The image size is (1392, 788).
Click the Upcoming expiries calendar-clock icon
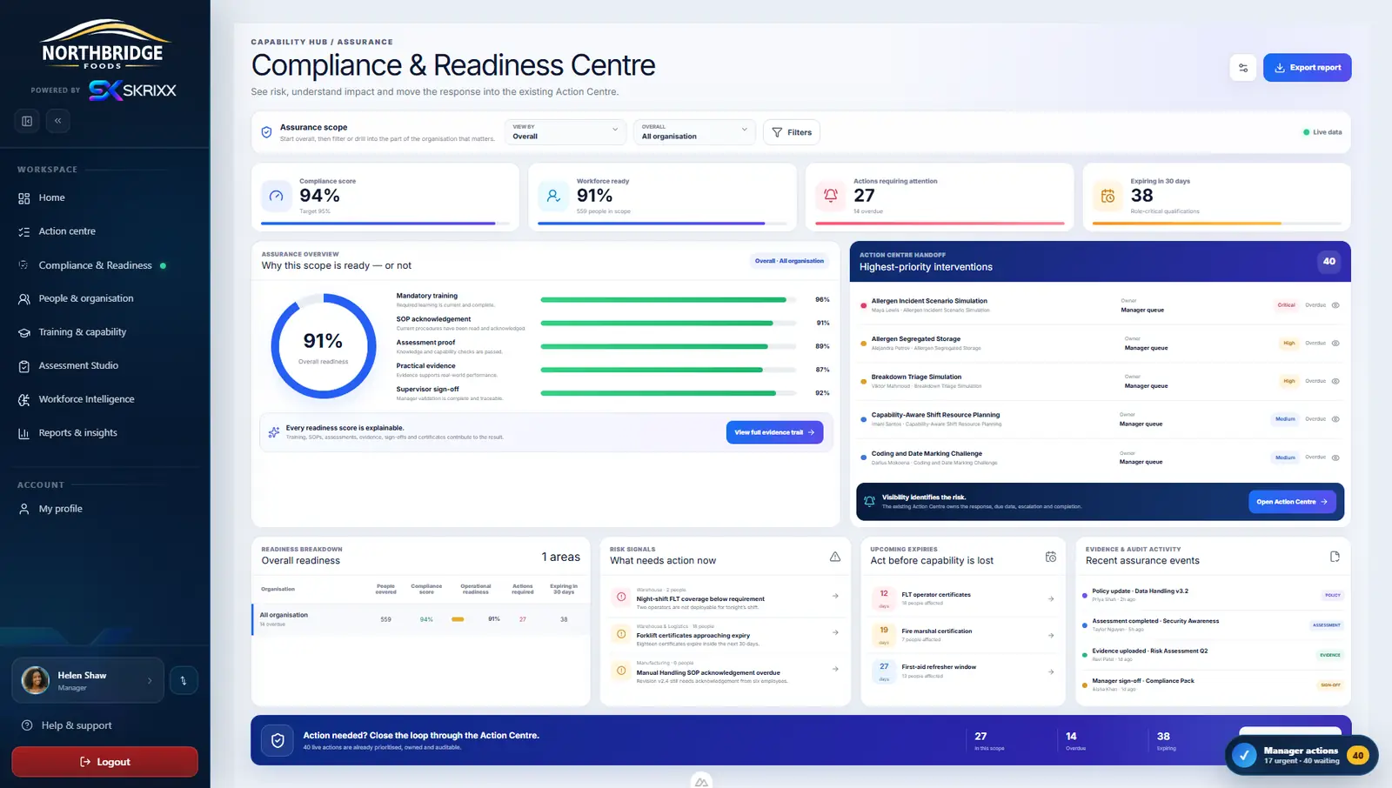pyautogui.click(x=1051, y=557)
